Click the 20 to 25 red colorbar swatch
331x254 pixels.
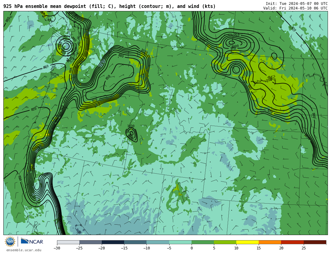[292, 242]
